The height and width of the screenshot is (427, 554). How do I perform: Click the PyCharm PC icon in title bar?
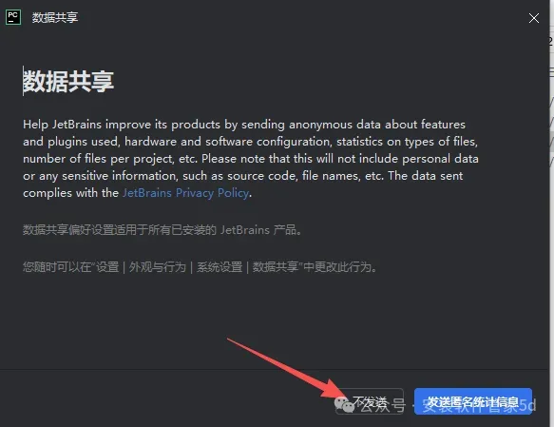[13, 17]
